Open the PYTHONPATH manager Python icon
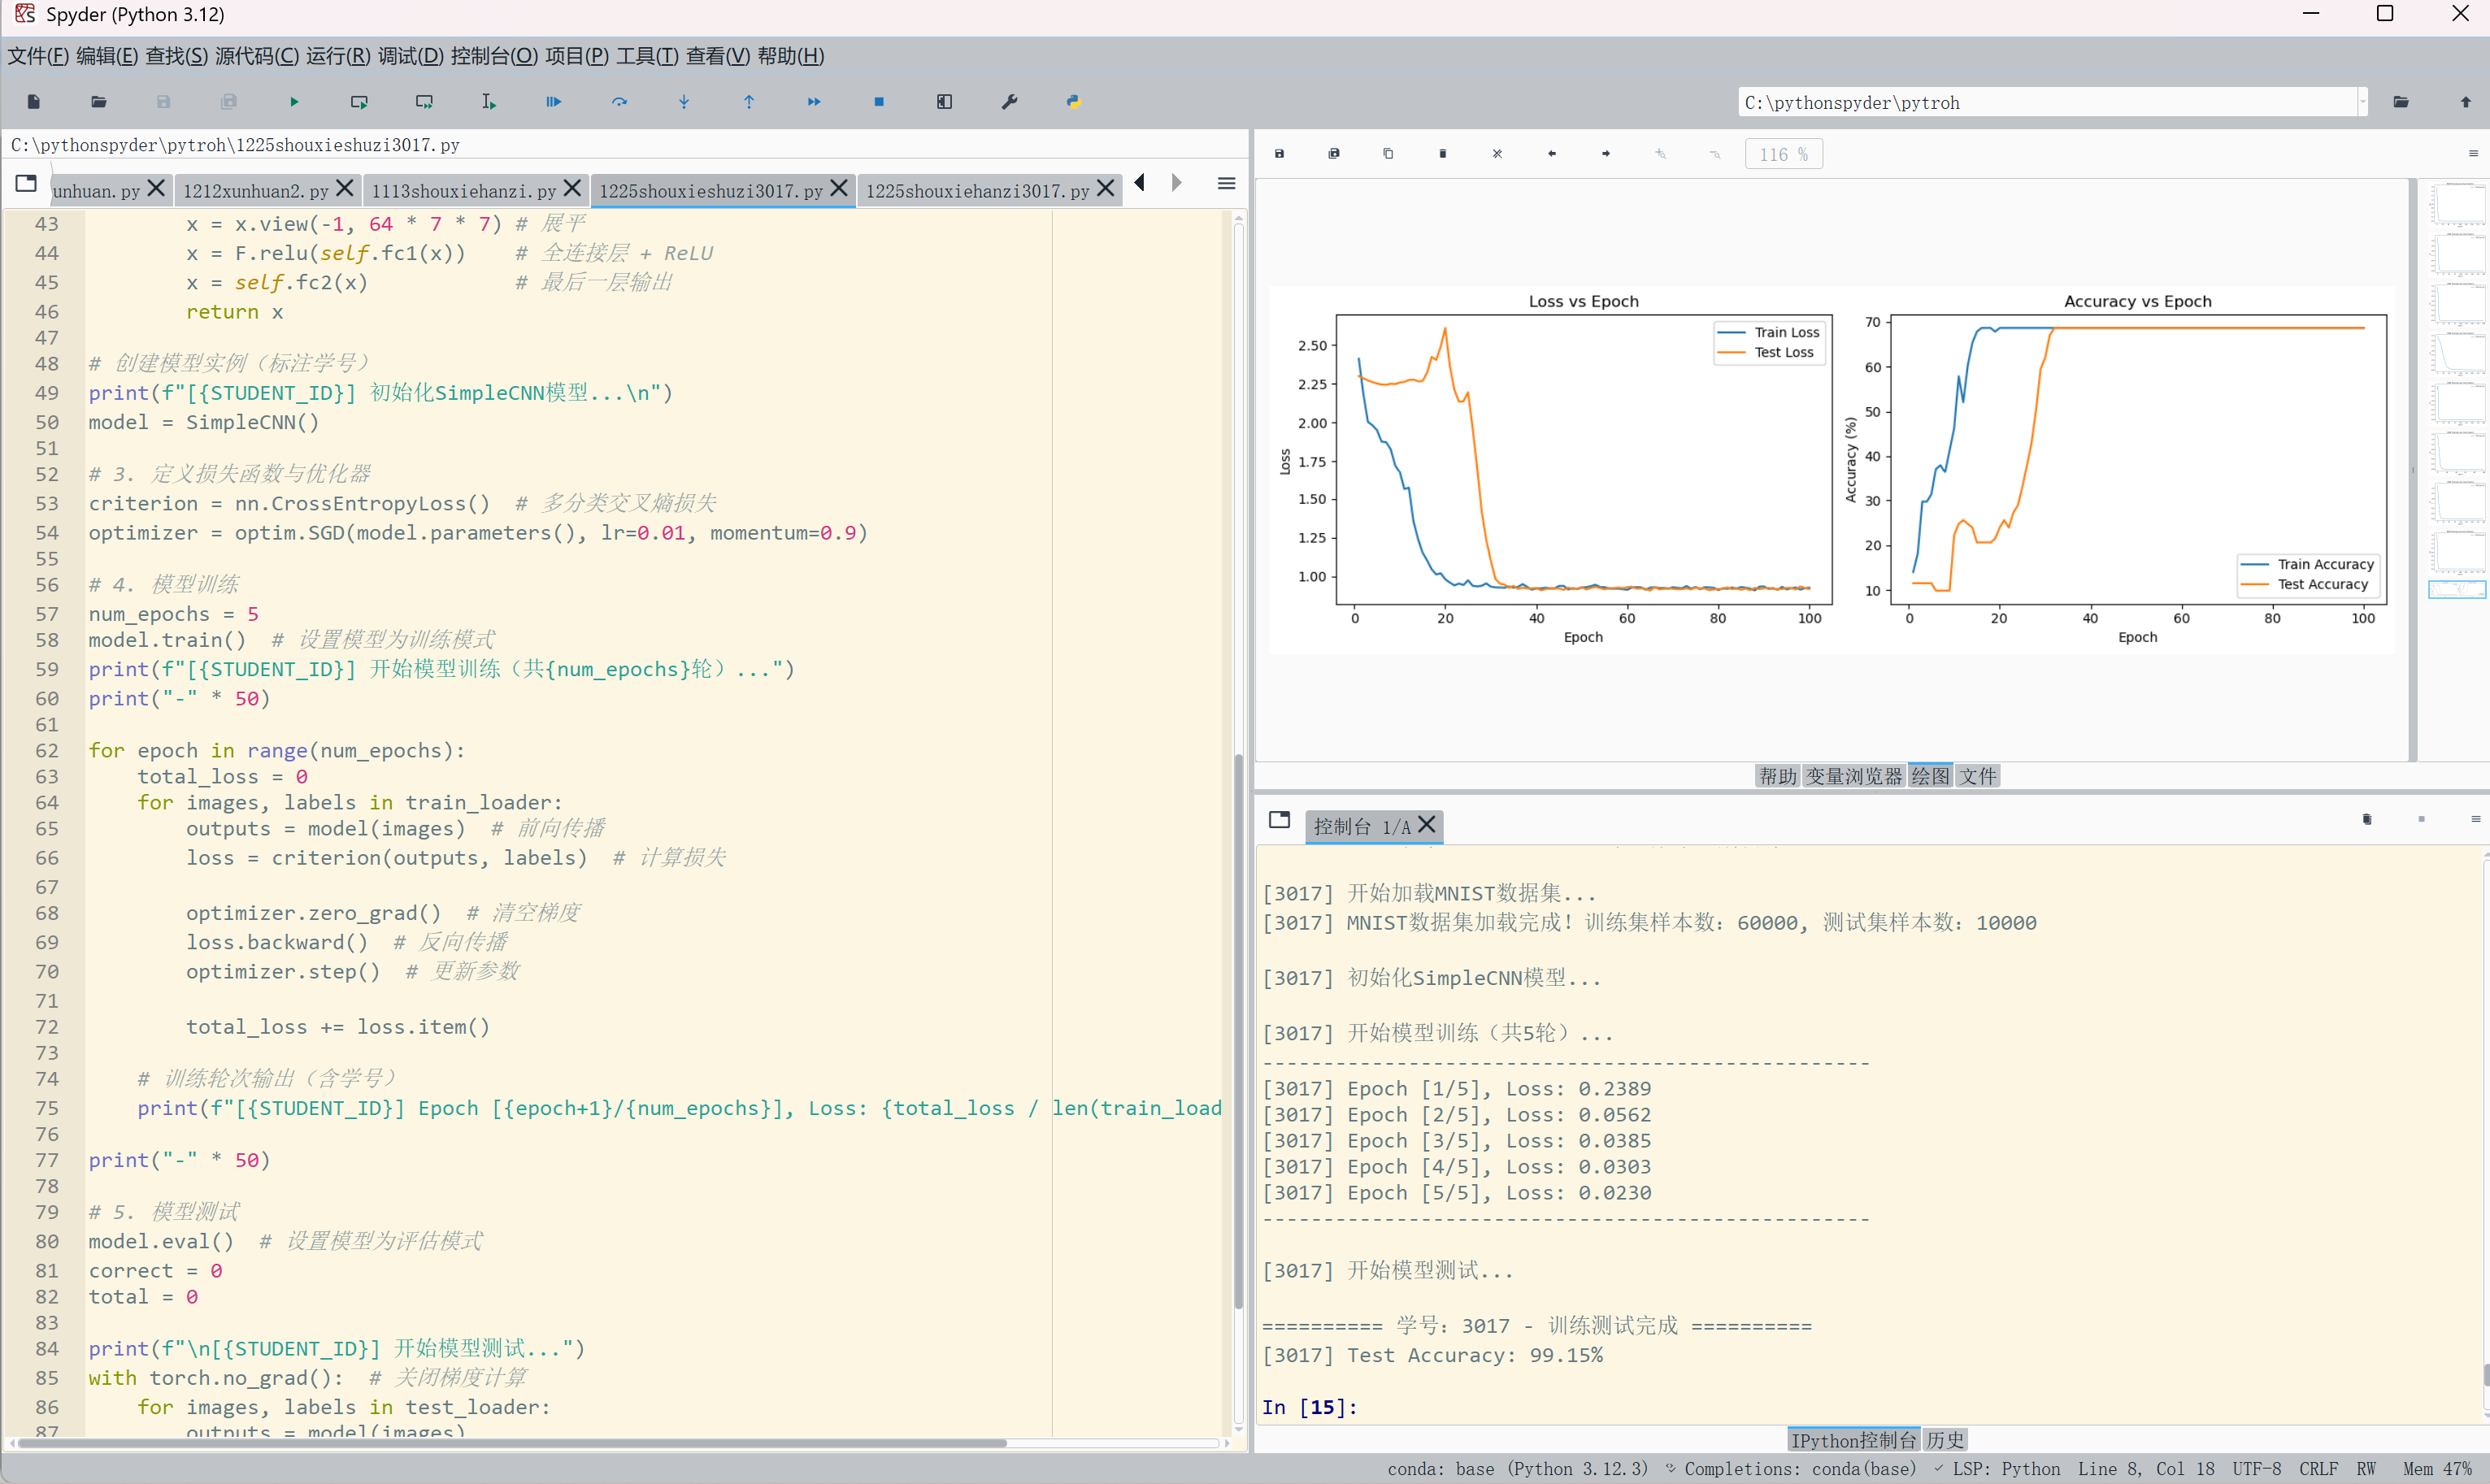The image size is (2490, 1484). [x=1074, y=102]
